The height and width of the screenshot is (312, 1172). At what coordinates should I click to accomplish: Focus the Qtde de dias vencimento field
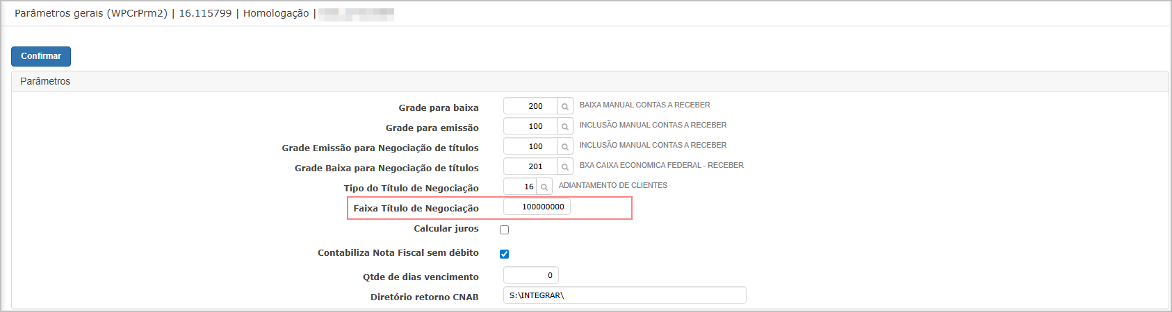tap(531, 275)
